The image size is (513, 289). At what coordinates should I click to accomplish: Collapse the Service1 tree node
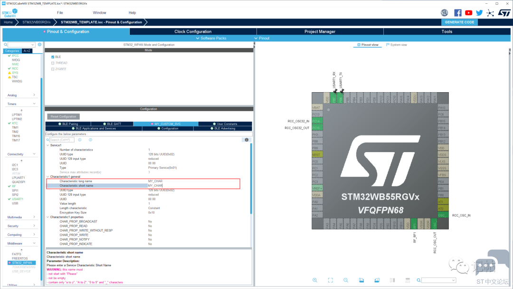pos(48,145)
